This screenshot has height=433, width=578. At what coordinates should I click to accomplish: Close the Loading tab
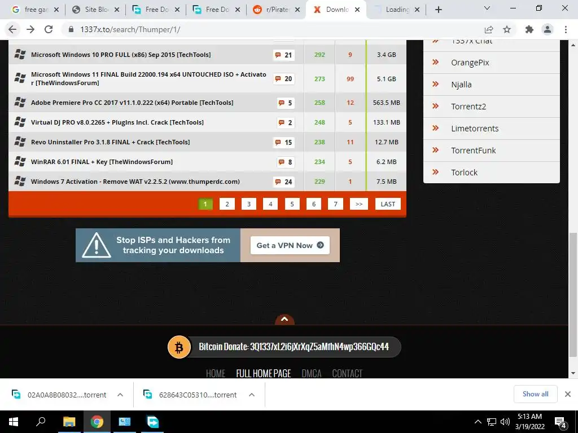tap(417, 10)
